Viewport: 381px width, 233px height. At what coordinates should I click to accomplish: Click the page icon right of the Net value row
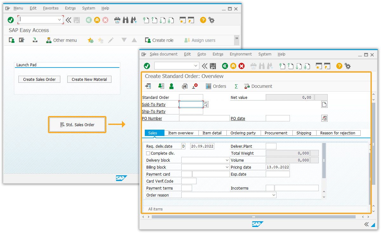tap(324, 105)
